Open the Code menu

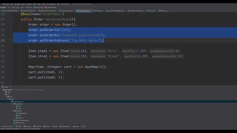coord(23,4)
